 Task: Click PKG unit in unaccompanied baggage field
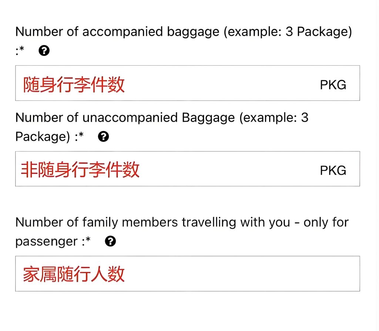[x=333, y=171]
